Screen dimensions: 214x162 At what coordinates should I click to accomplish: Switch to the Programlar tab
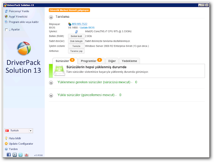(x=91, y=61)
